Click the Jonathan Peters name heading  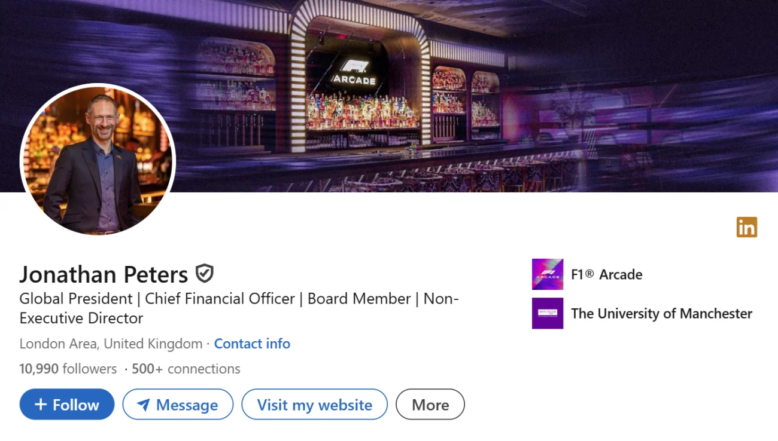104,274
